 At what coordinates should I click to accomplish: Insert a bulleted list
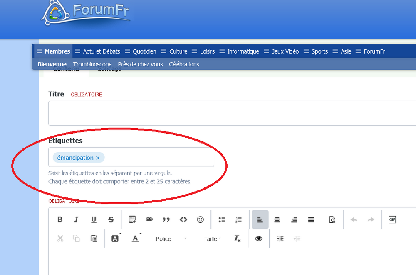tap(222, 220)
